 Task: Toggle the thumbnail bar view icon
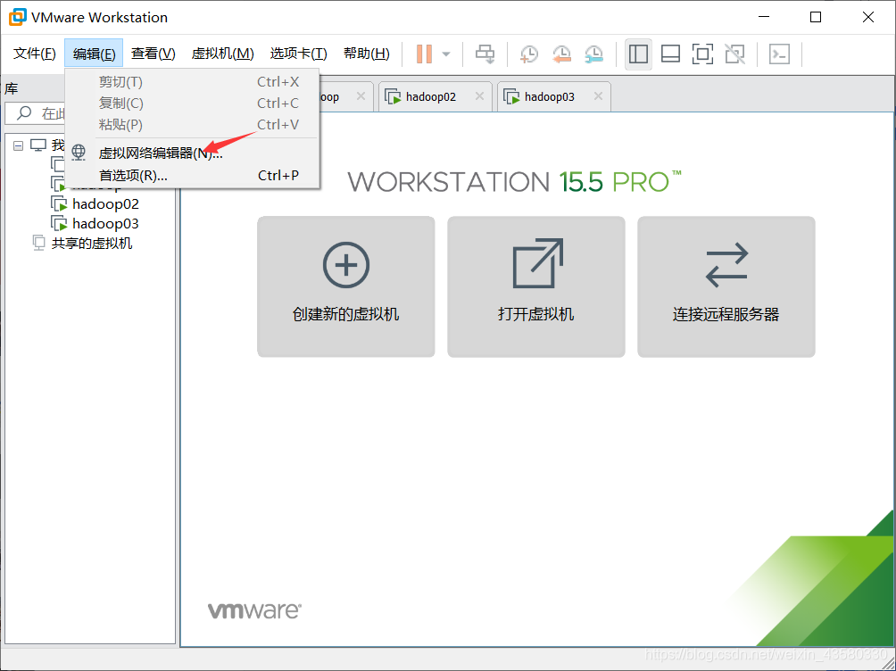670,54
